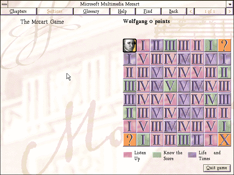Go to previous page with left arrow

190,11
